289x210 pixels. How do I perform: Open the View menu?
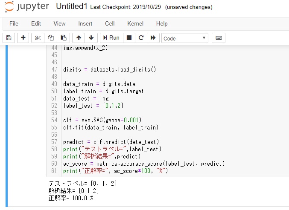(x=59, y=24)
